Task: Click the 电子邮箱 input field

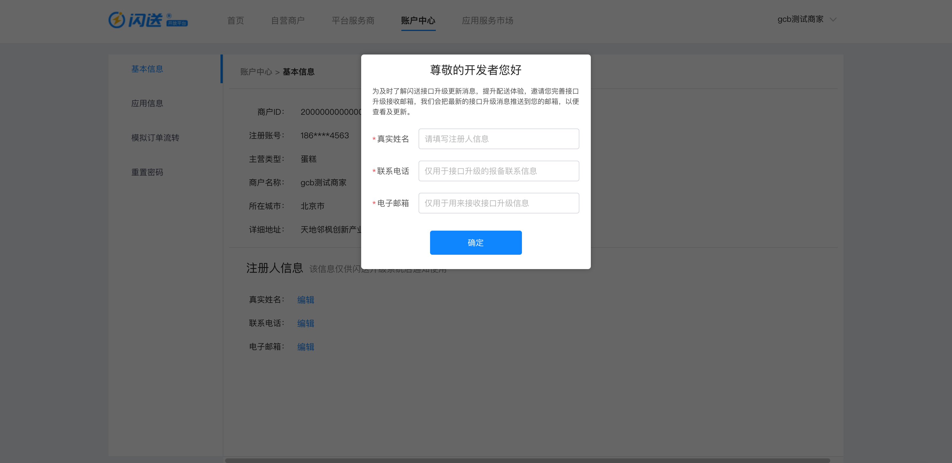Action: (498, 203)
